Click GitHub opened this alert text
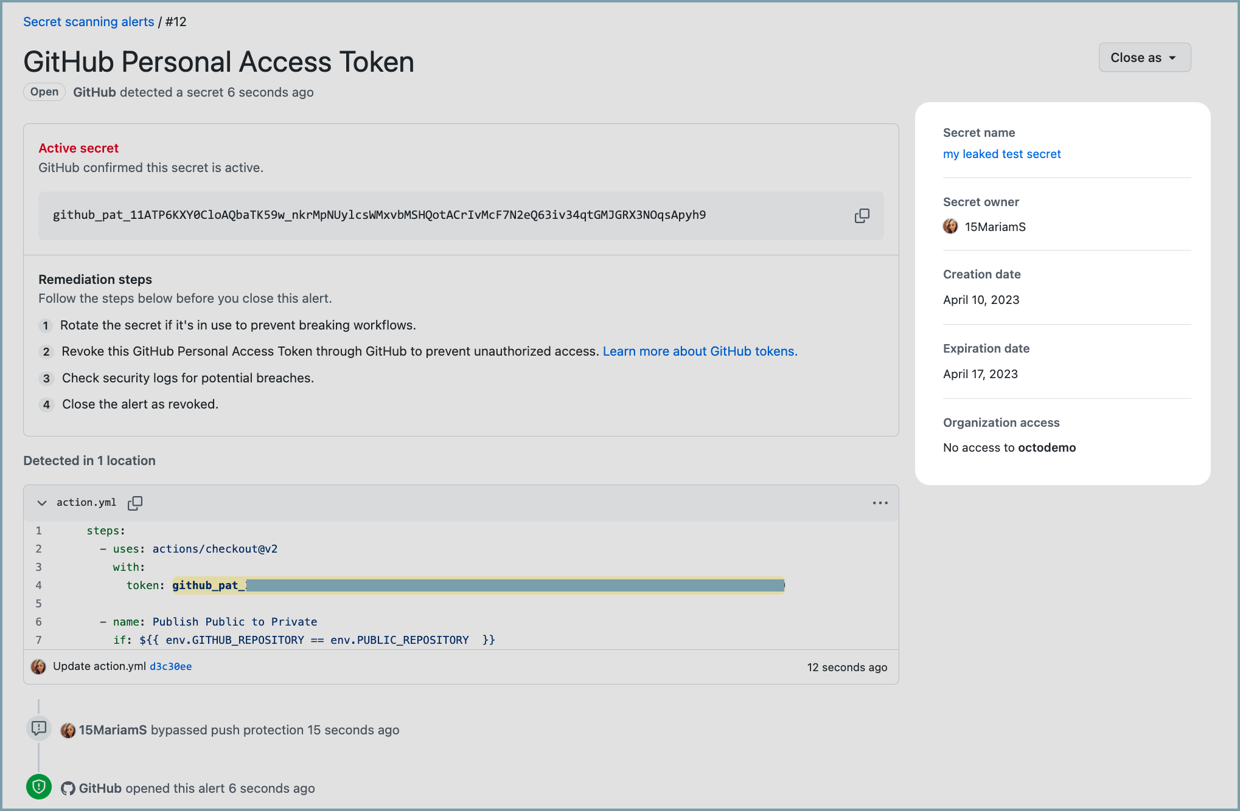Viewport: 1240px width, 811px height. (x=197, y=789)
